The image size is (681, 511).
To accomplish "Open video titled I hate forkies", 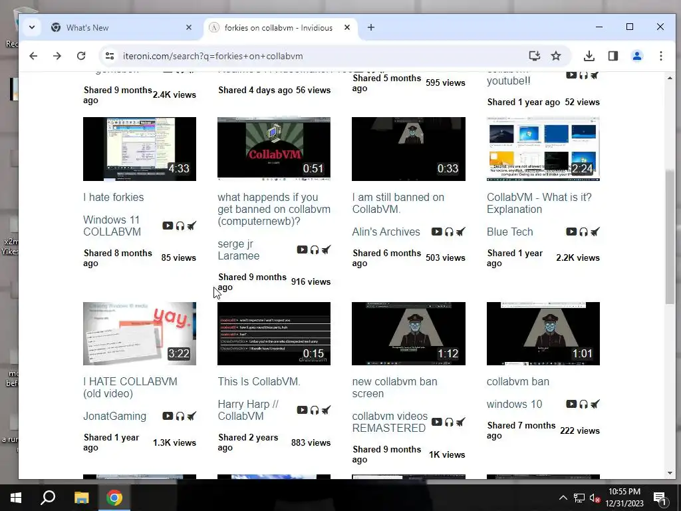I will 113,197.
